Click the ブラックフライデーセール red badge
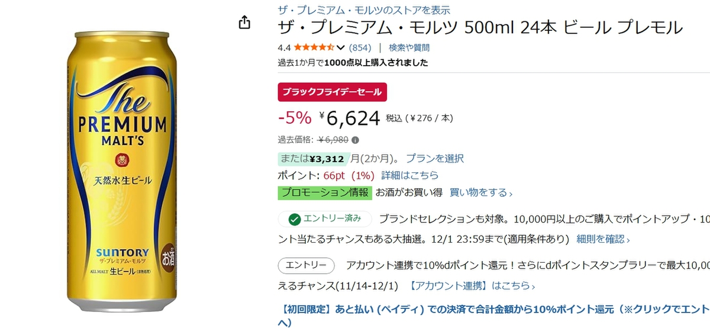This screenshot has width=710, height=335. point(332,92)
